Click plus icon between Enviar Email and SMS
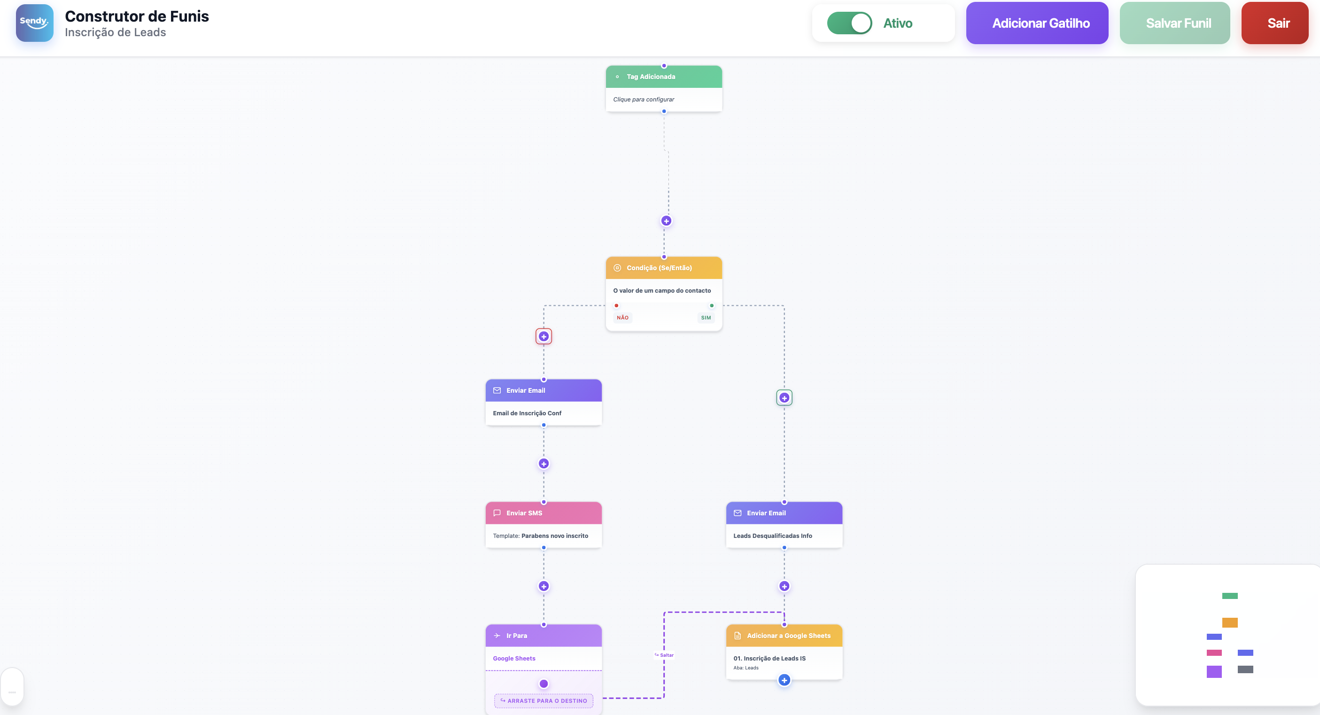Viewport: 1320px width, 715px height. click(543, 464)
